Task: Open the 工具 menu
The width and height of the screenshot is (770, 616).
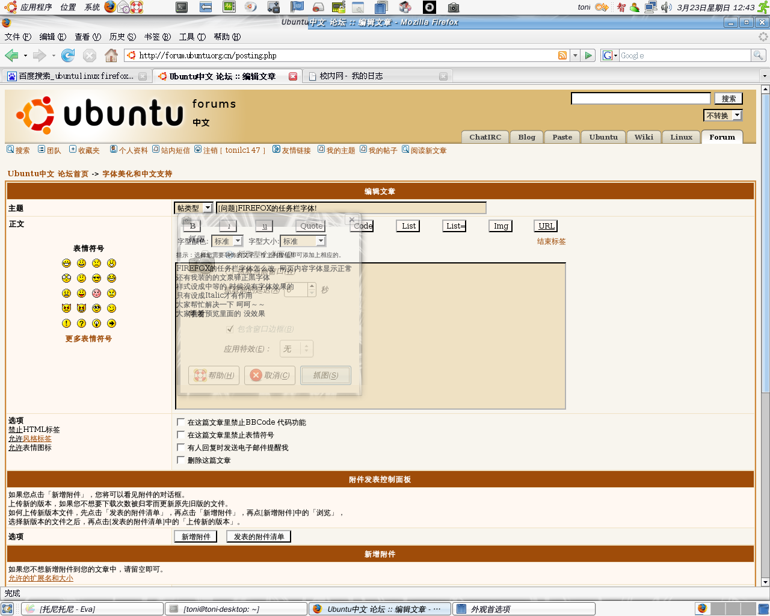Action: click(192, 37)
